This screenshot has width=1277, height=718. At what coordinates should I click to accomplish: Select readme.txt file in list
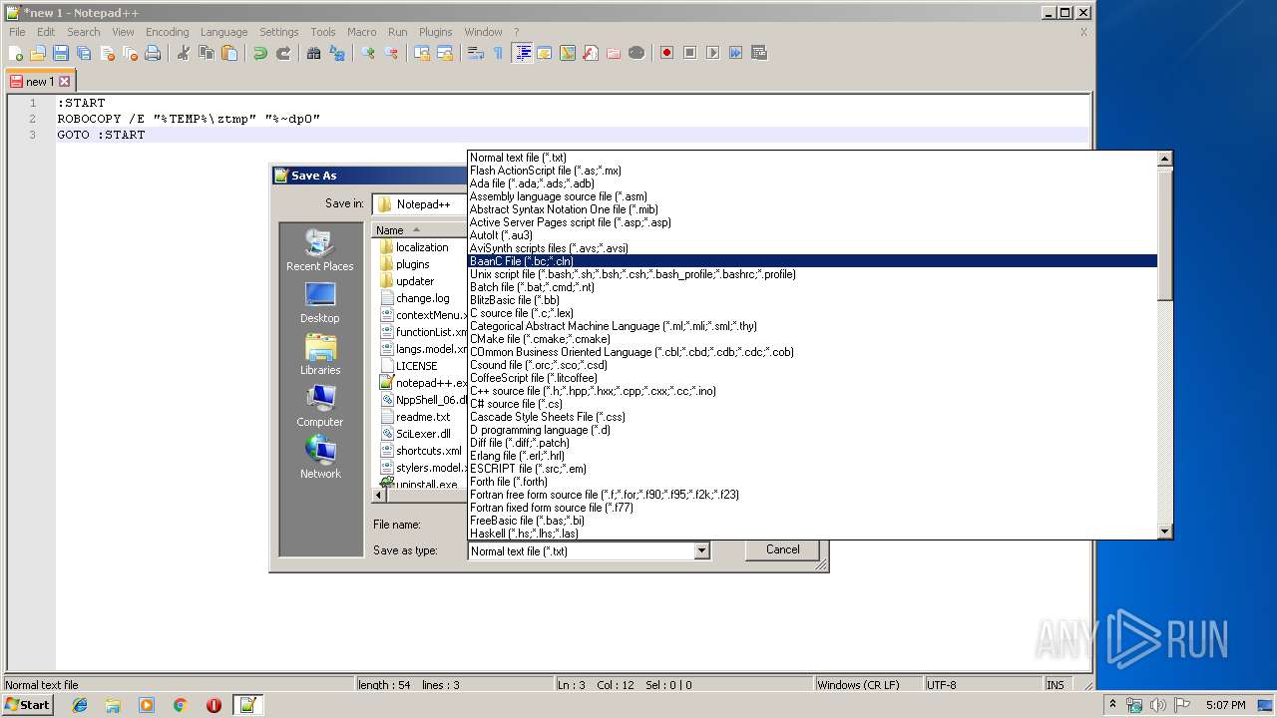pos(415,417)
